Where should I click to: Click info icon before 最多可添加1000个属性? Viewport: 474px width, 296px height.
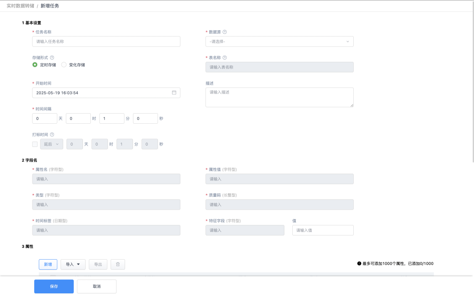359,264
